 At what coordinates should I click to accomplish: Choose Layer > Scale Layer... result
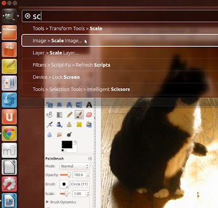tap(120, 53)
